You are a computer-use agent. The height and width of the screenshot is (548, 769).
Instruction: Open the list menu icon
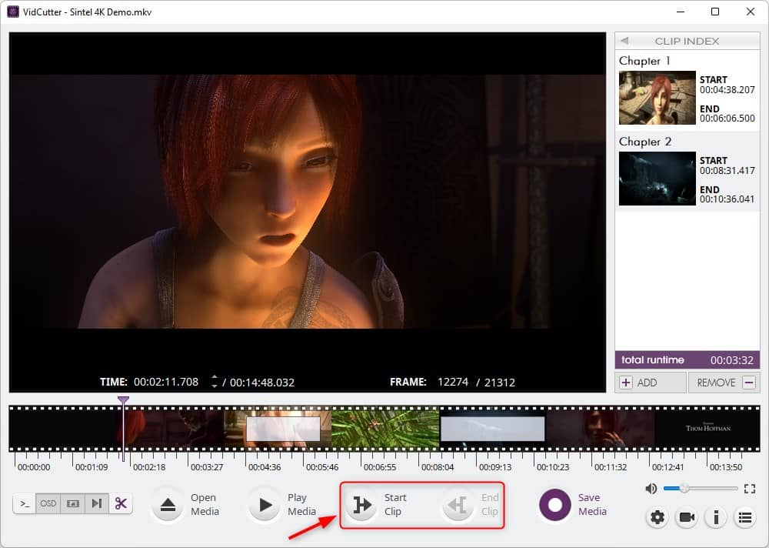(x=745, y=517)
